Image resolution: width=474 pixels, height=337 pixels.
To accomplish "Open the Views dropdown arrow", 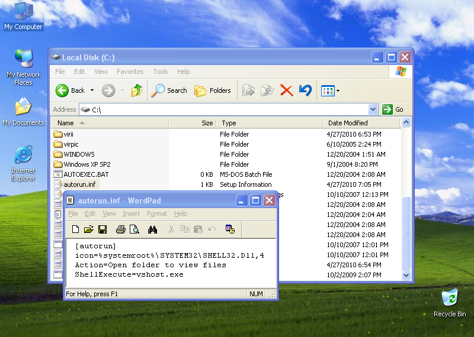I will tap(338, 91).
